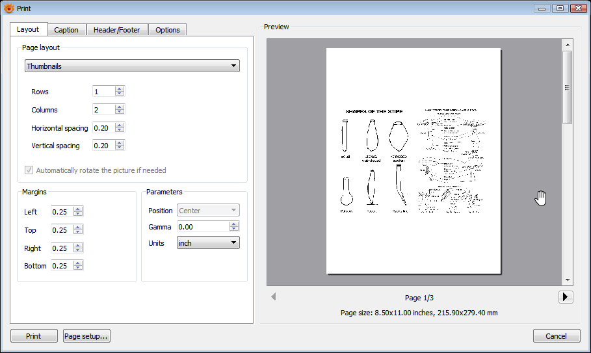Screen dimensions: 591x353
Task: Increase Rows value with up arrow
Action: pyautogui.click(x=119, y=89)
